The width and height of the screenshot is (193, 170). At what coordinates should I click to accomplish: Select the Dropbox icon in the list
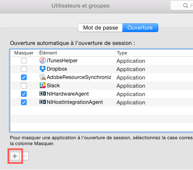click(x=43, y=69)
